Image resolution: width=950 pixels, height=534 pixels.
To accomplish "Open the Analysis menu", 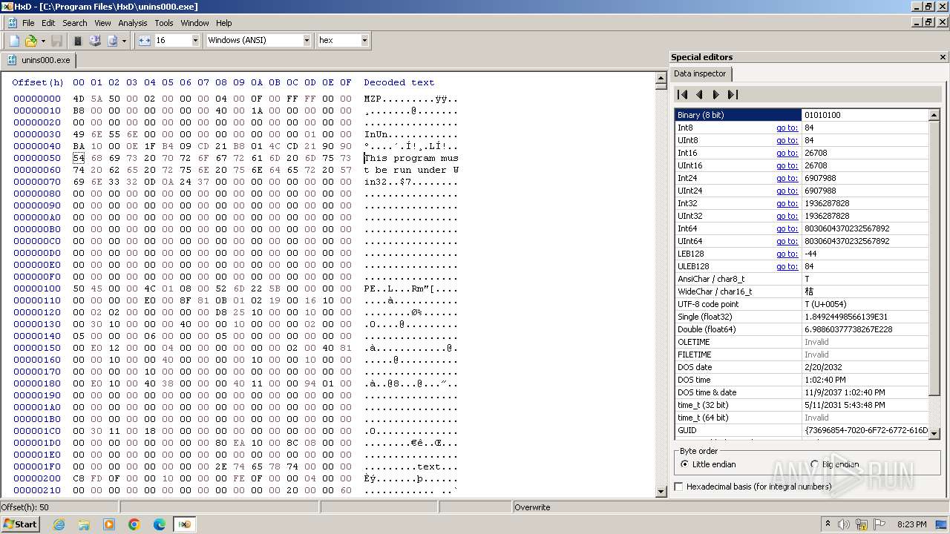I will pyautogui.click(x=133, y=23).
